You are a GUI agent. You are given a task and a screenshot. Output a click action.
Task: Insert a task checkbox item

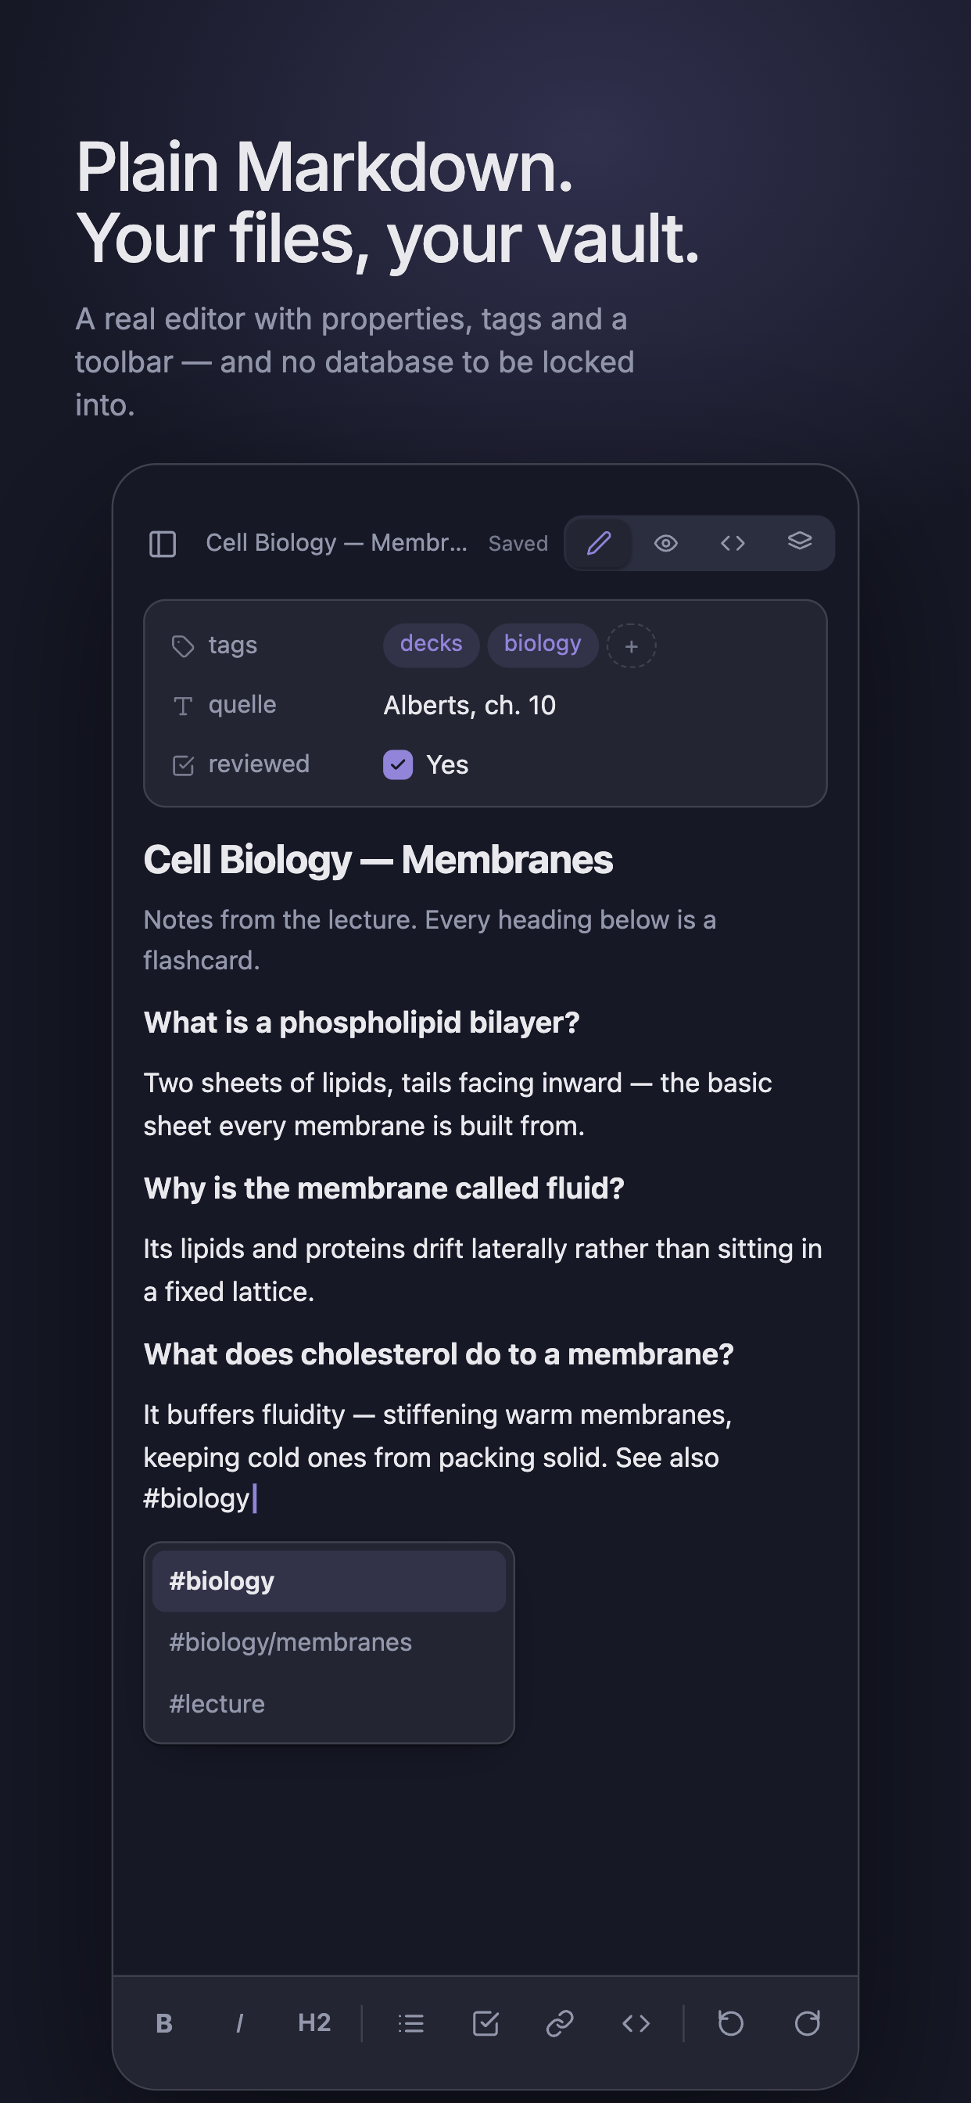click(485, 2024)
